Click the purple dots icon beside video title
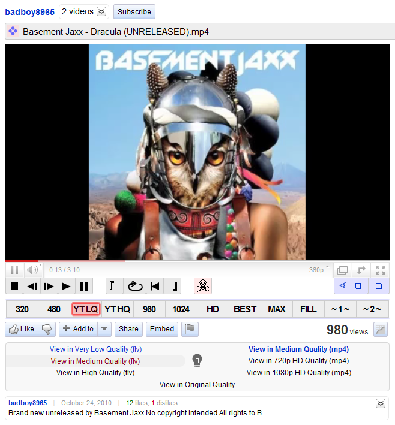 [x=13, y=31]
